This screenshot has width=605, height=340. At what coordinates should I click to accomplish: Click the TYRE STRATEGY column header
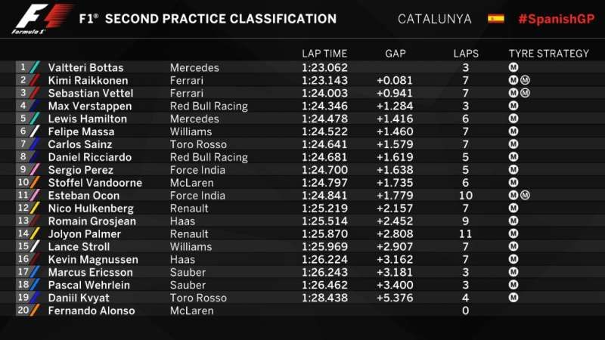pos(548,54)
